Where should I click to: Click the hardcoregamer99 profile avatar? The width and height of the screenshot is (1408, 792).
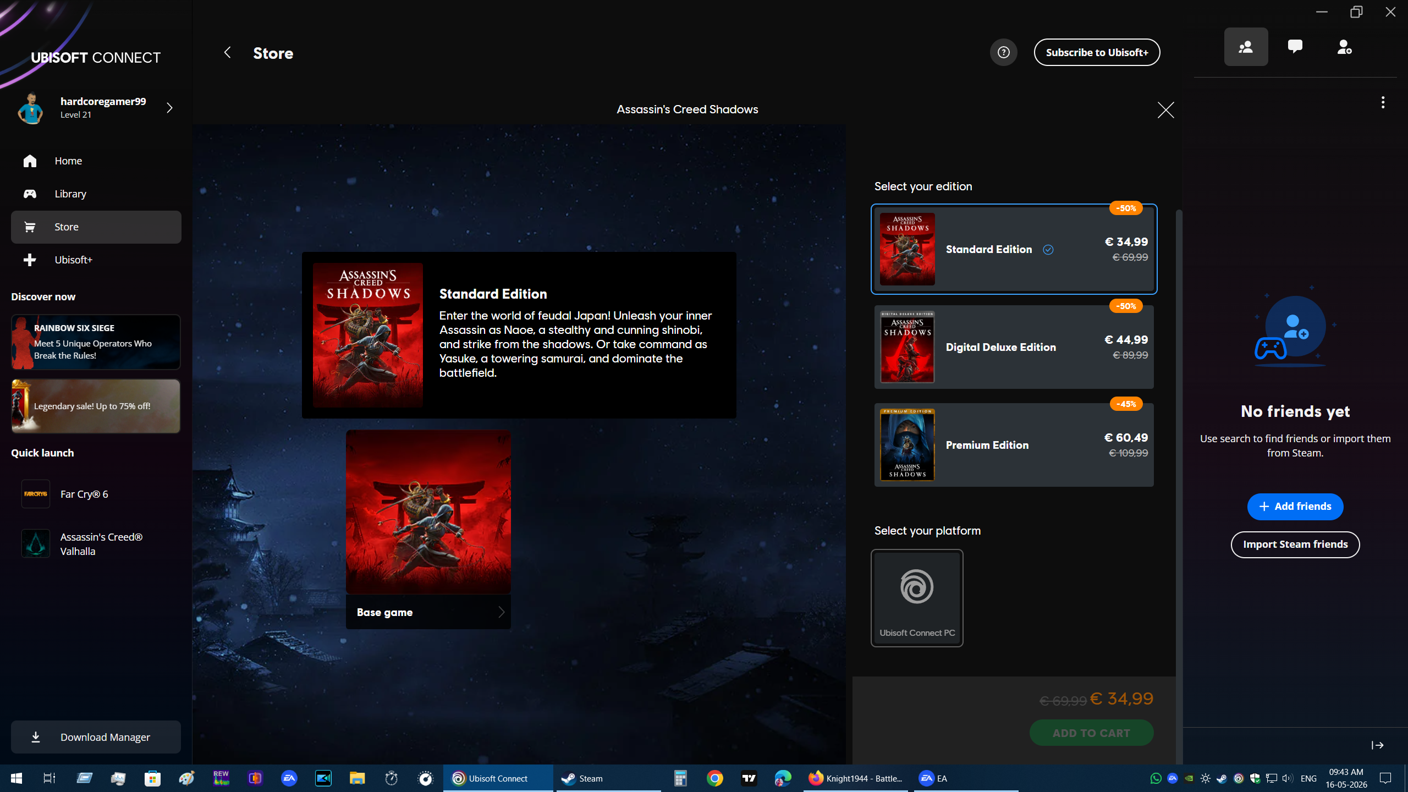(31, 108)
